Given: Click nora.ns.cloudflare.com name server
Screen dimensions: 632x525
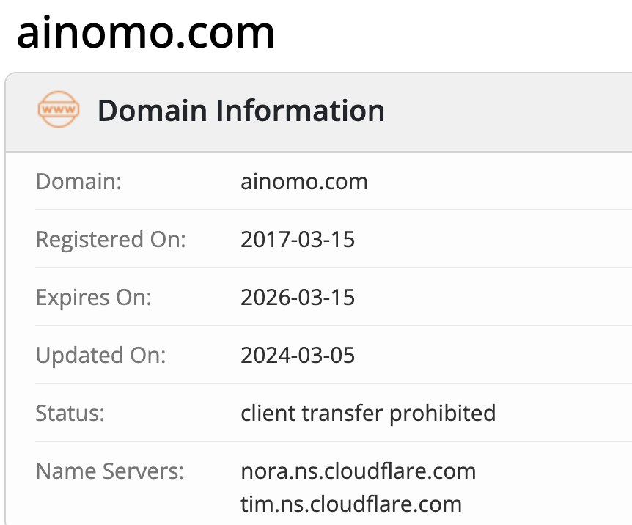Looking at the screenshot, I should pyautogui.click(x=359, y=471).
